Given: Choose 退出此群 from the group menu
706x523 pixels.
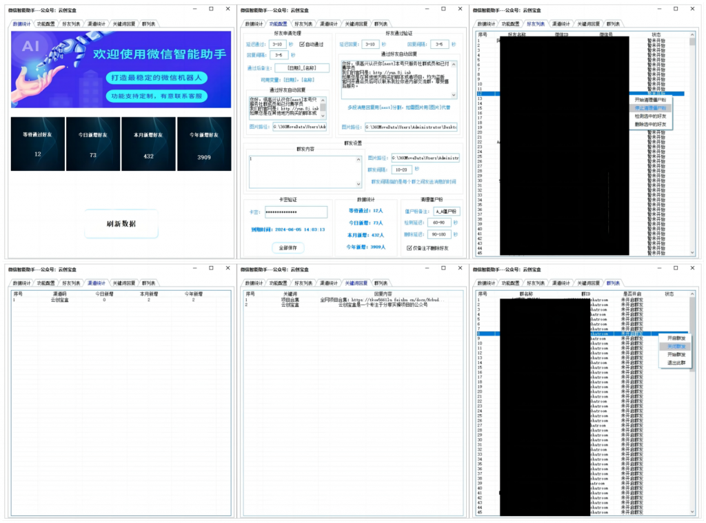Looking at the screenshot, I should pyautogui.click(x=676, y=362).
